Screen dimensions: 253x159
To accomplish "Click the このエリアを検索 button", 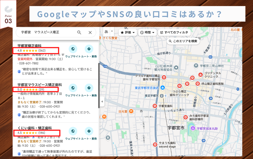I will click(184, 40).
